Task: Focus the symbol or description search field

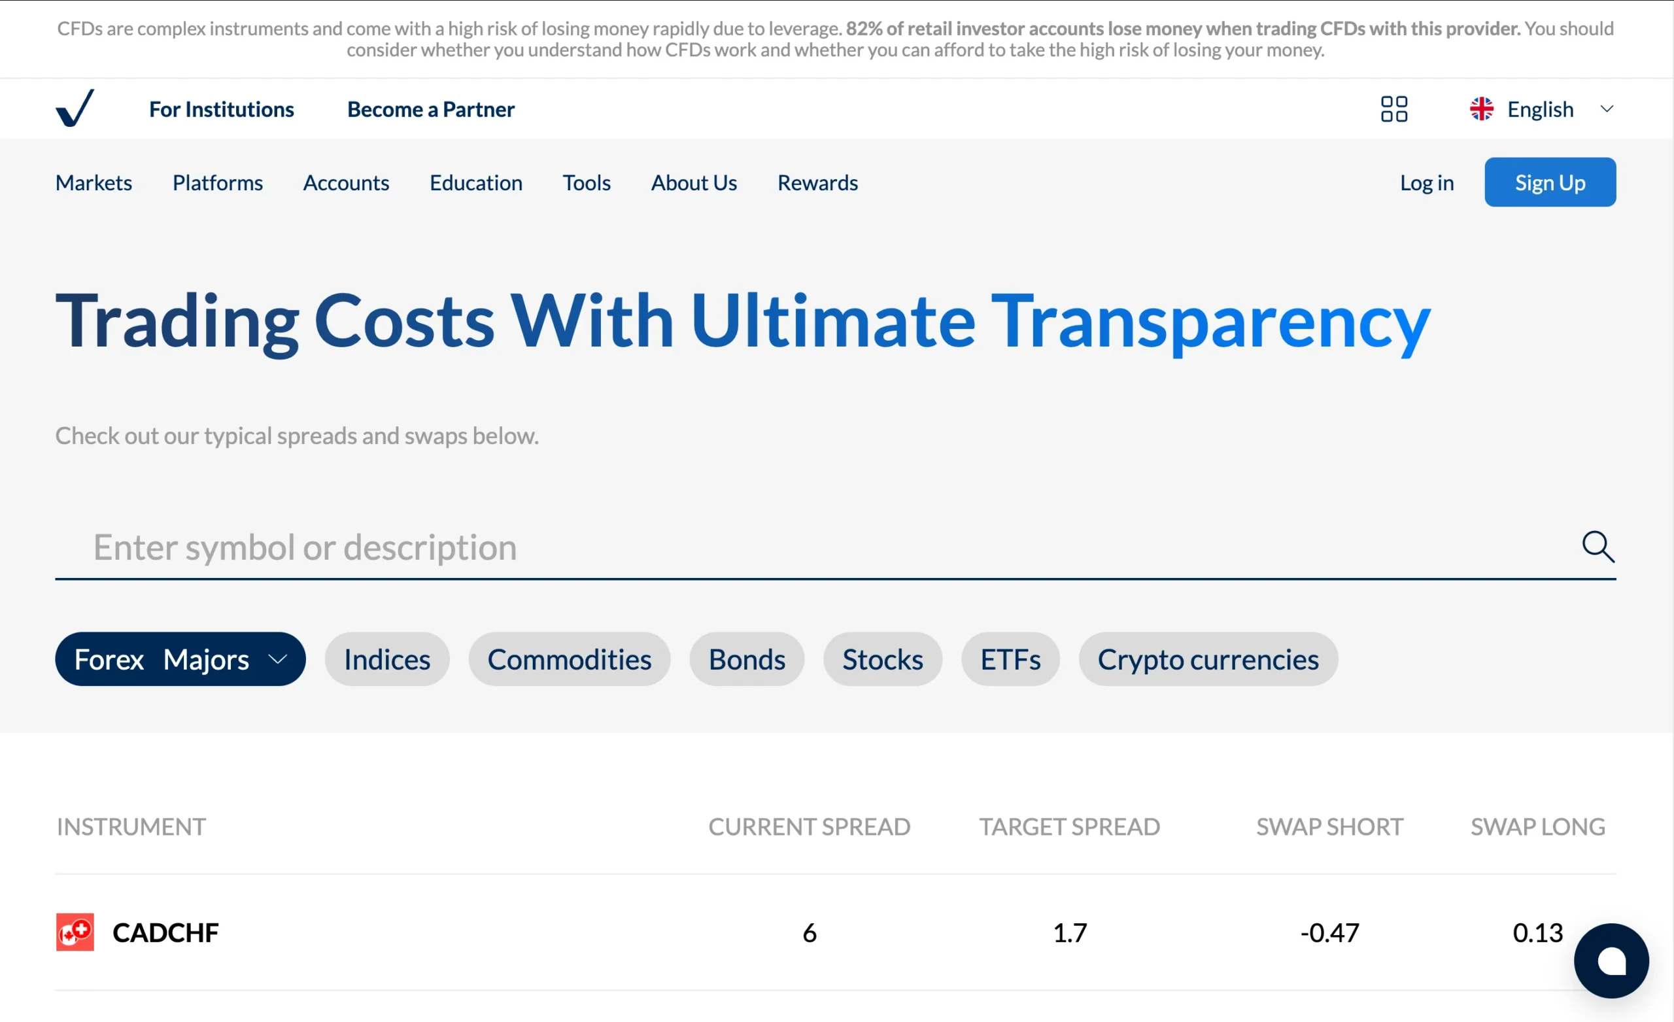Action: [x=835, y=548]
